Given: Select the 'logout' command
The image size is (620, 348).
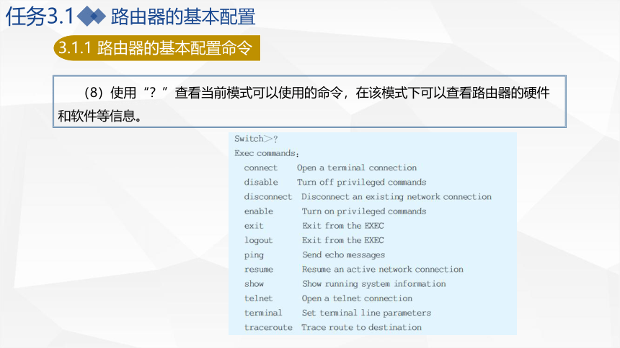Looking at the screenshot, I should (259, 240).
